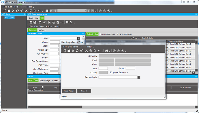Click Year field in Mass Assign dialog
This screenshot has height=113, width=199.
tap(103, 68)
